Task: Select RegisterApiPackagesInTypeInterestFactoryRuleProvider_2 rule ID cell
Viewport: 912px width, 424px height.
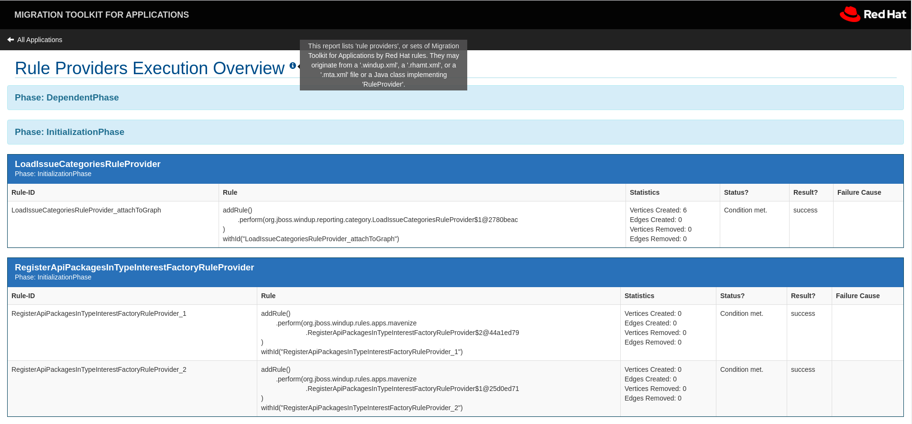Action: tap(99, 369)
